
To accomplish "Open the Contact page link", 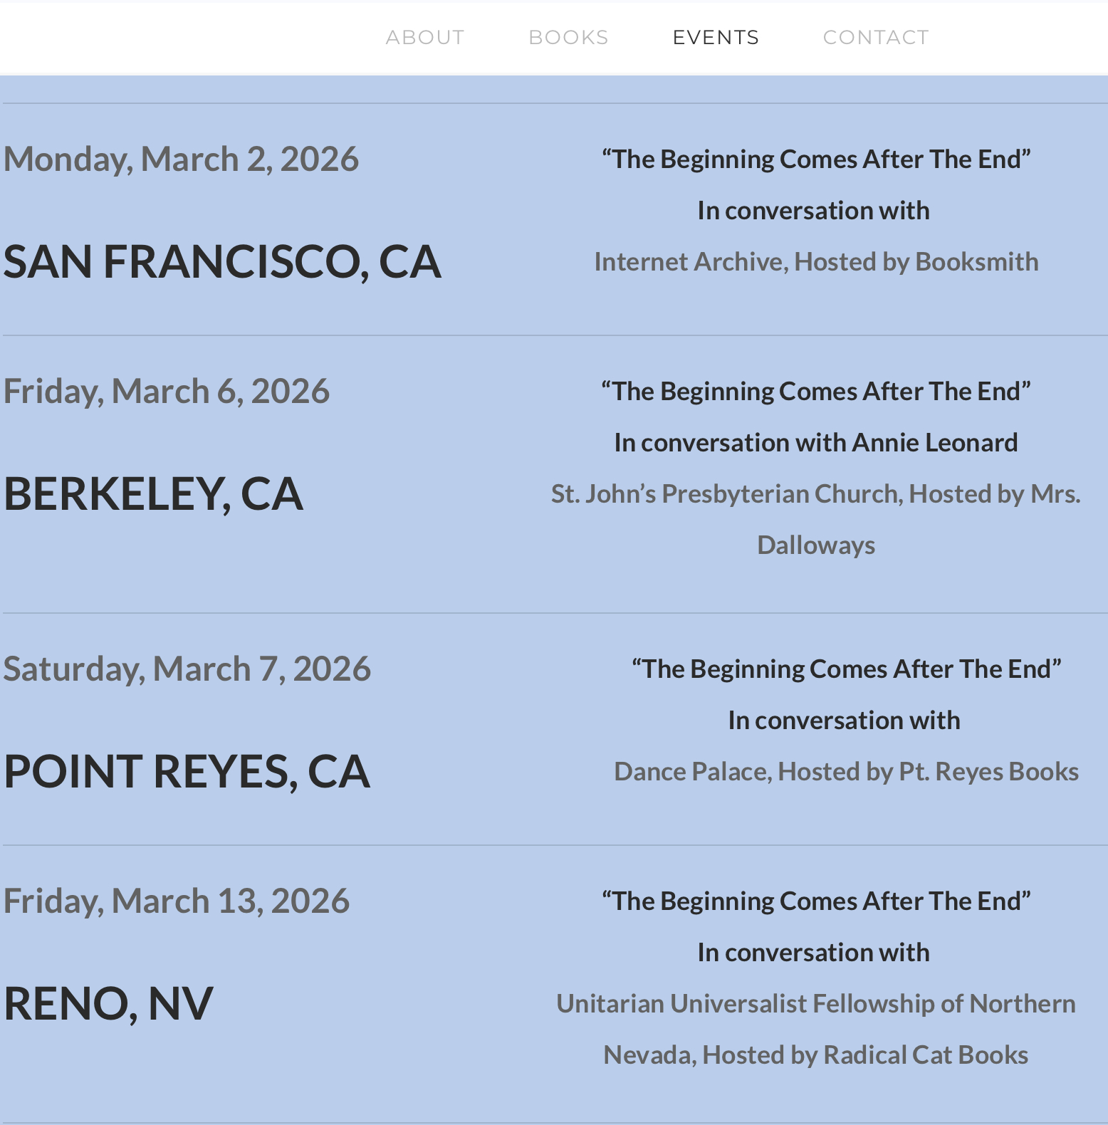I will 876,37.
